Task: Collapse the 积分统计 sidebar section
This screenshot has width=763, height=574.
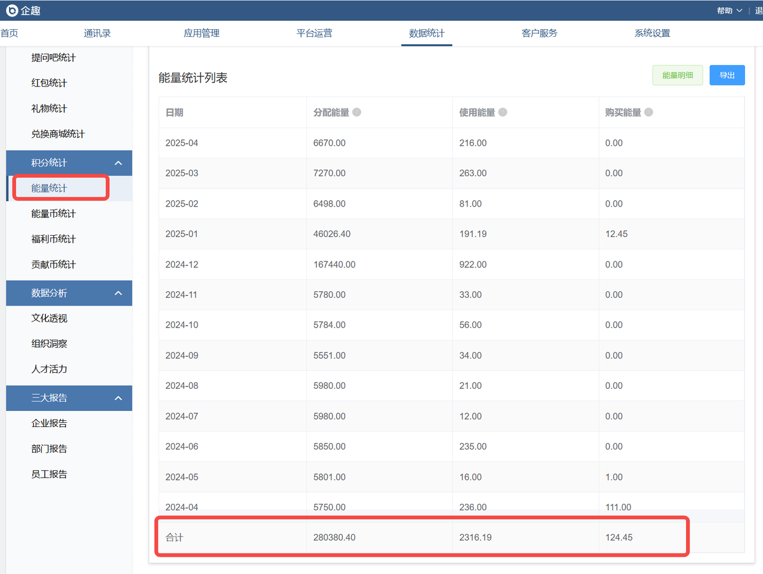Action: [x=118, y=163]
